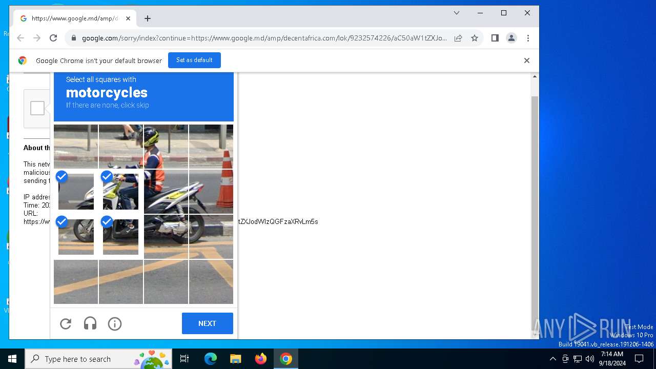
Task: Open the notification center icon
Action: coord(639,359)
